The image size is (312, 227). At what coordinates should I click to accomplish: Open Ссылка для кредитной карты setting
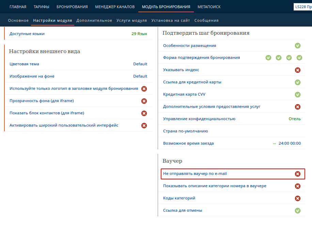(192, 82)
